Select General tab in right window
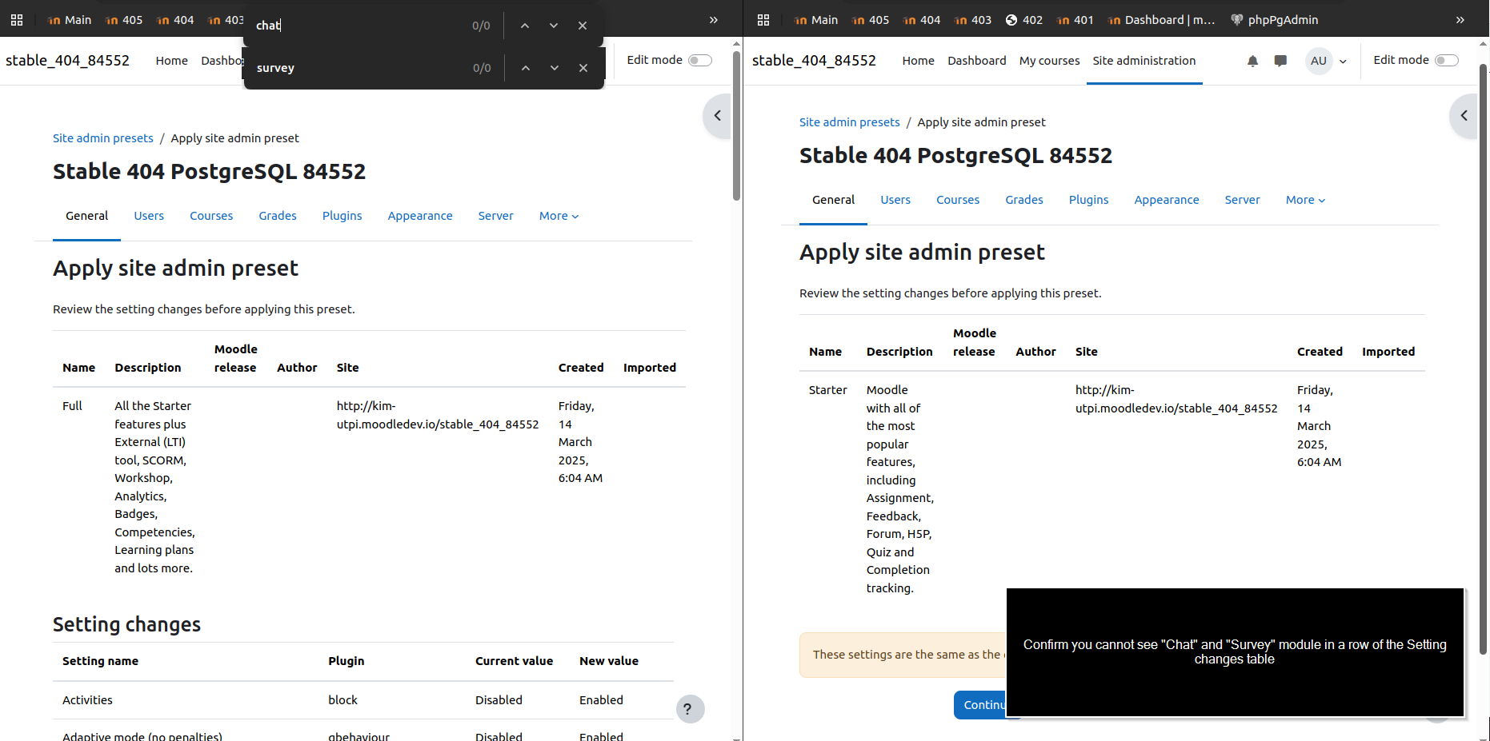 833,200
